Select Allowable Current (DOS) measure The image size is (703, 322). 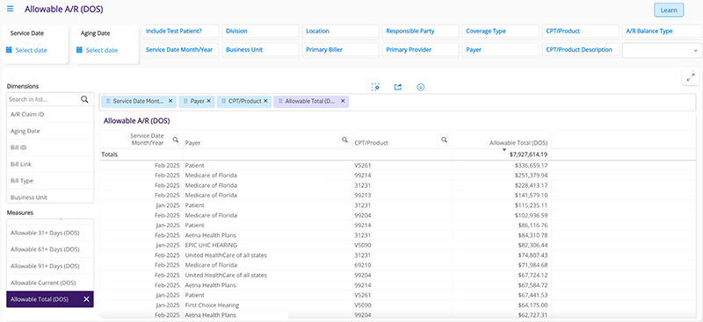coord(50,283)
